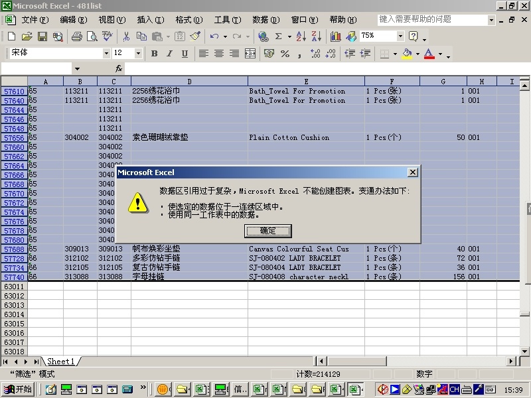Click the Microsoft Excel Help question icon
The height and width of the screenshot is (398, 531).
413,36
